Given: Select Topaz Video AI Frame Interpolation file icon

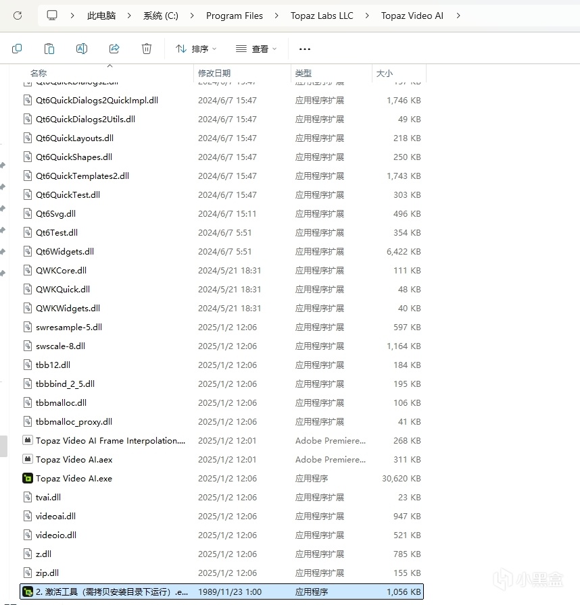Looking at the screenshot, I should (28, 441).
